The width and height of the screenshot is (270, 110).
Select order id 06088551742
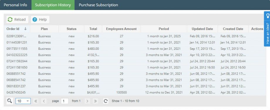16,74
